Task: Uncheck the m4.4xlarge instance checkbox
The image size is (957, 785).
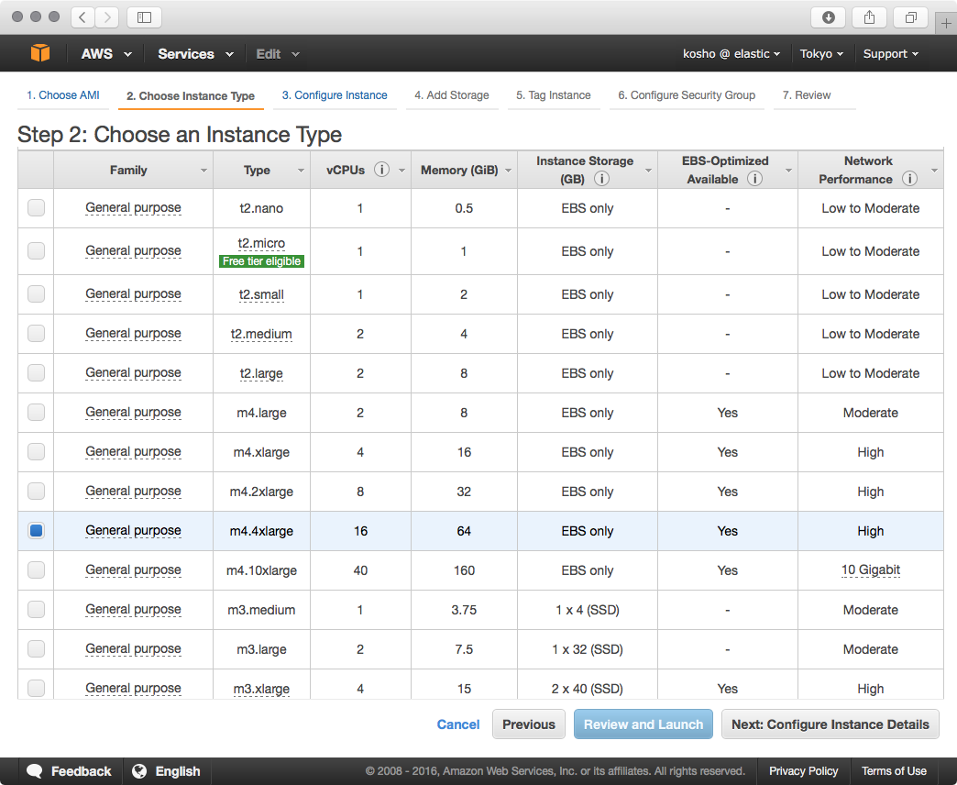Action: click(x=36, y=530)
